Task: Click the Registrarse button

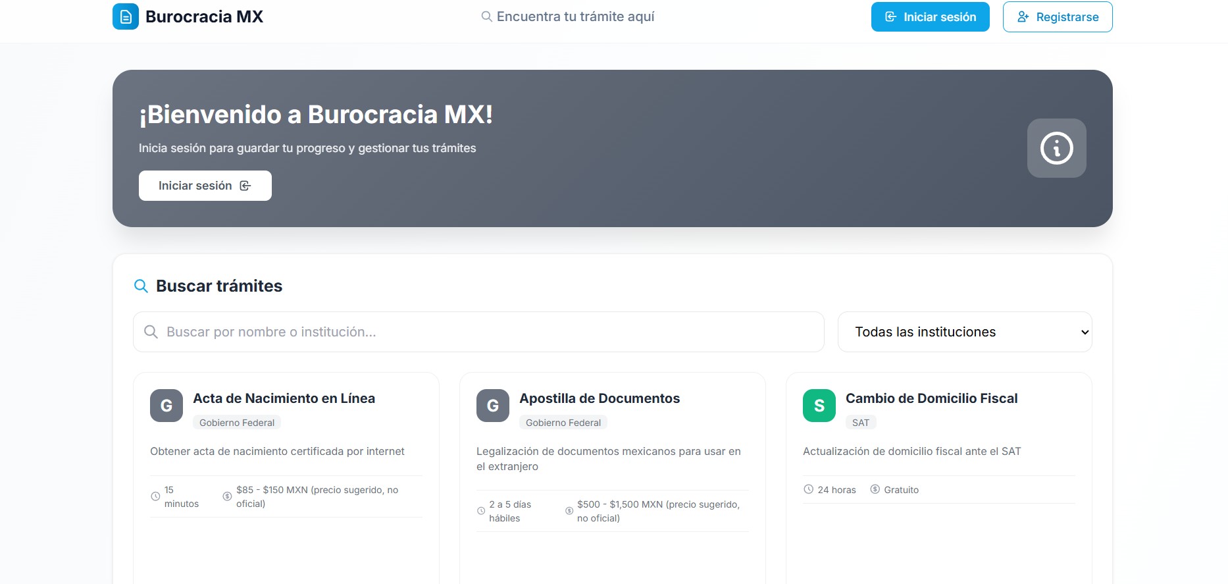Action: [x=1058, y=17]
